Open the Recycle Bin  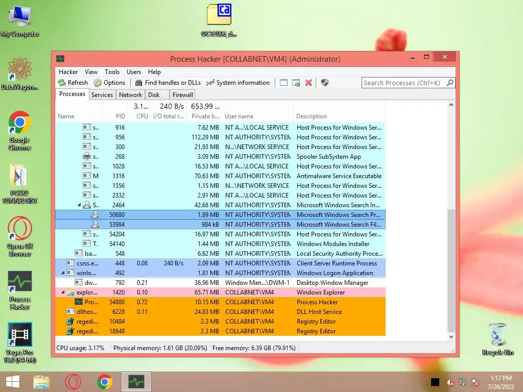[497, 339]
